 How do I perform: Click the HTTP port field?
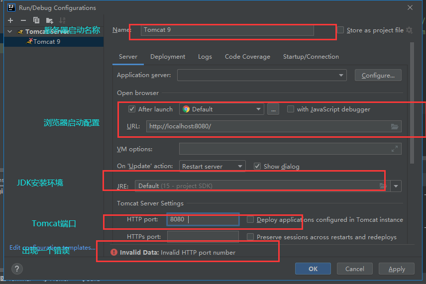203,219
